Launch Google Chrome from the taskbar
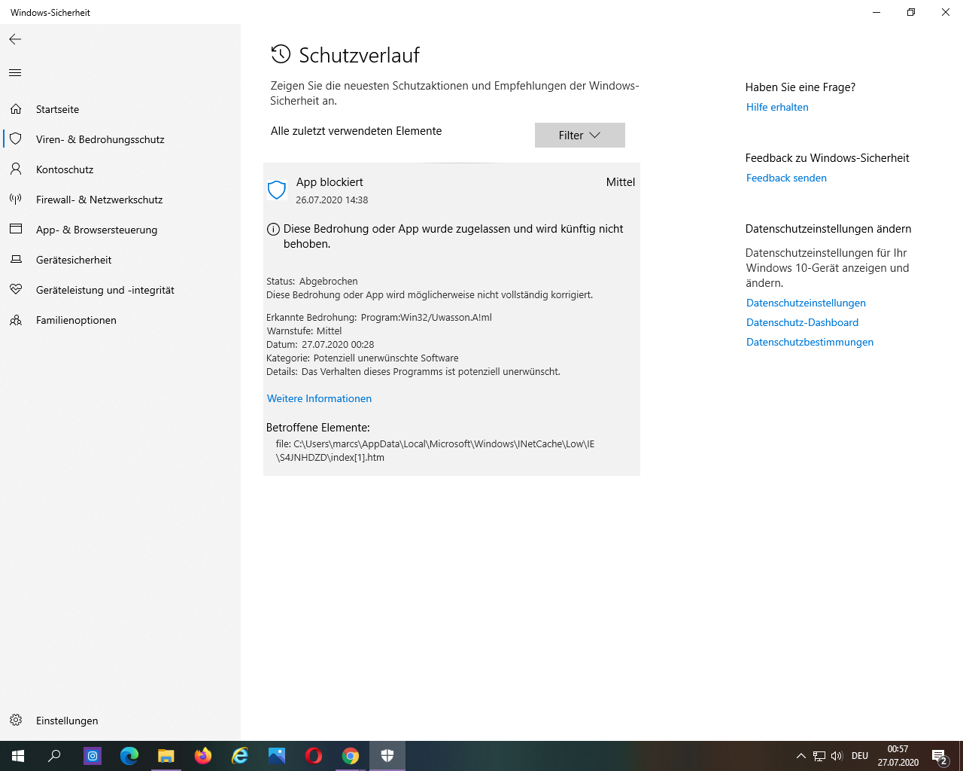The height and width of the screenshot is (771, 963). click(x=351, y=756)
